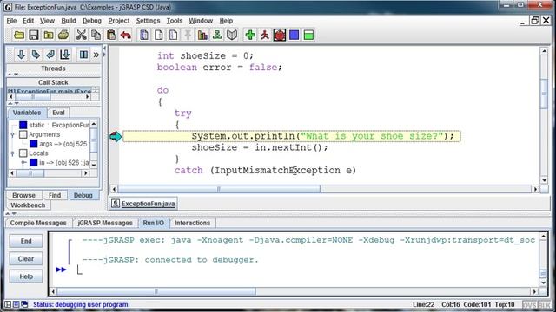Image resolution: width=556 pixels, height=312 pixels.
Task: Switch to the Variables tab
Action: (27, 113)
